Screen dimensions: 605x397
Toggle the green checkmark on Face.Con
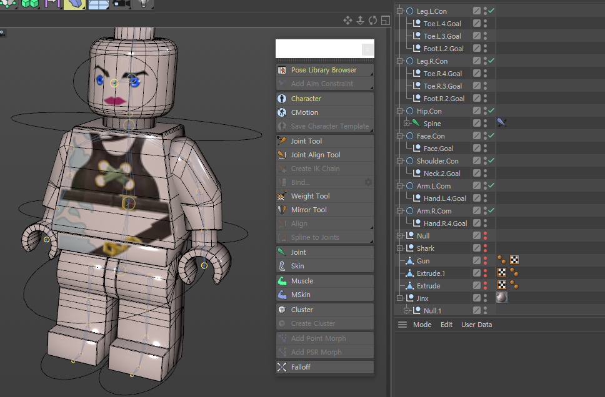(x=491, y=135)
